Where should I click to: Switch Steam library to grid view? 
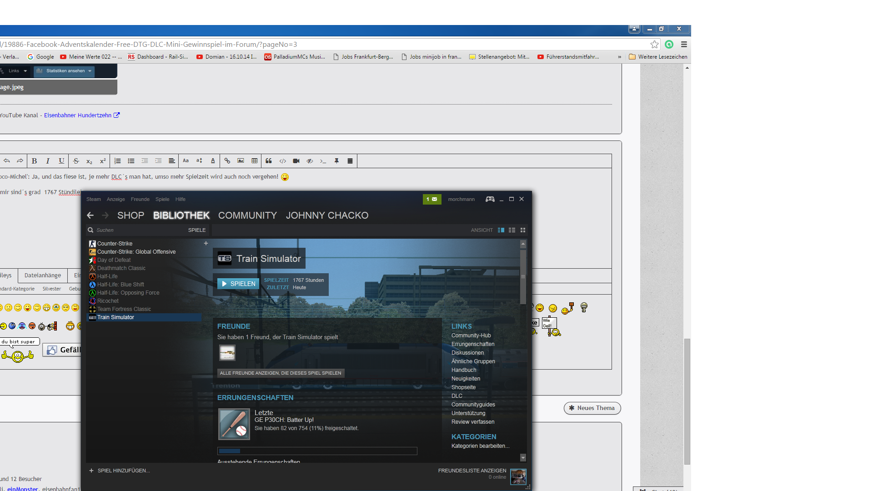click(x=523, y=230)
